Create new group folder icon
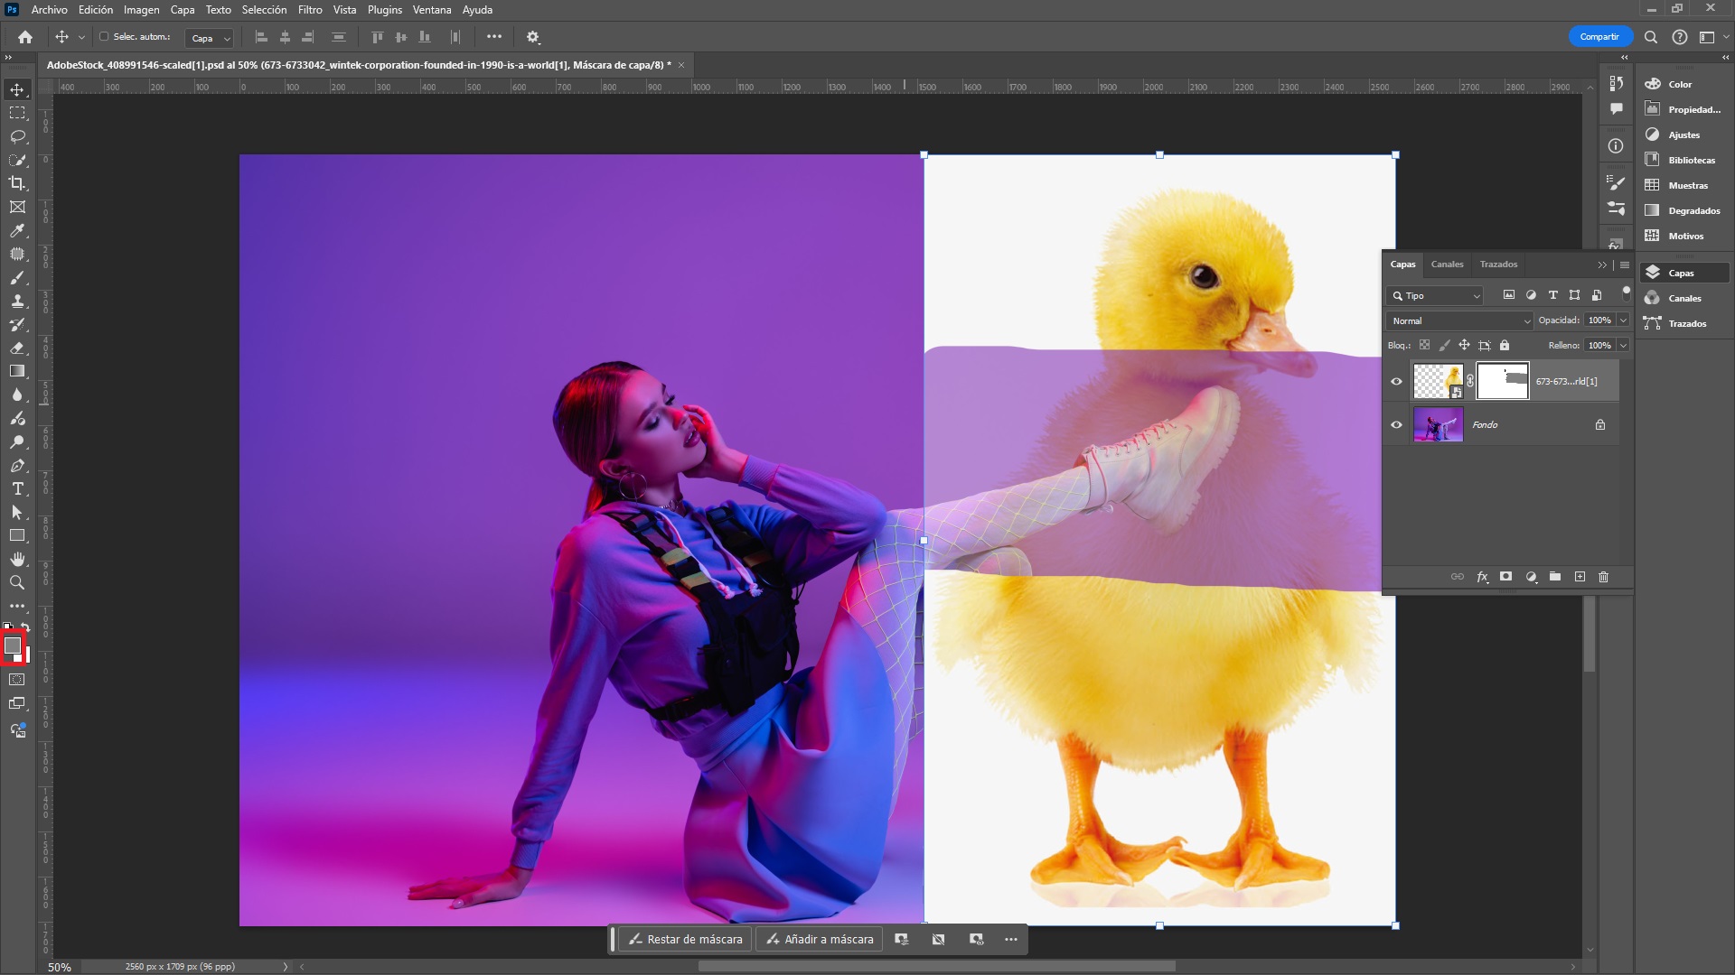 (x=1555, y=576)
